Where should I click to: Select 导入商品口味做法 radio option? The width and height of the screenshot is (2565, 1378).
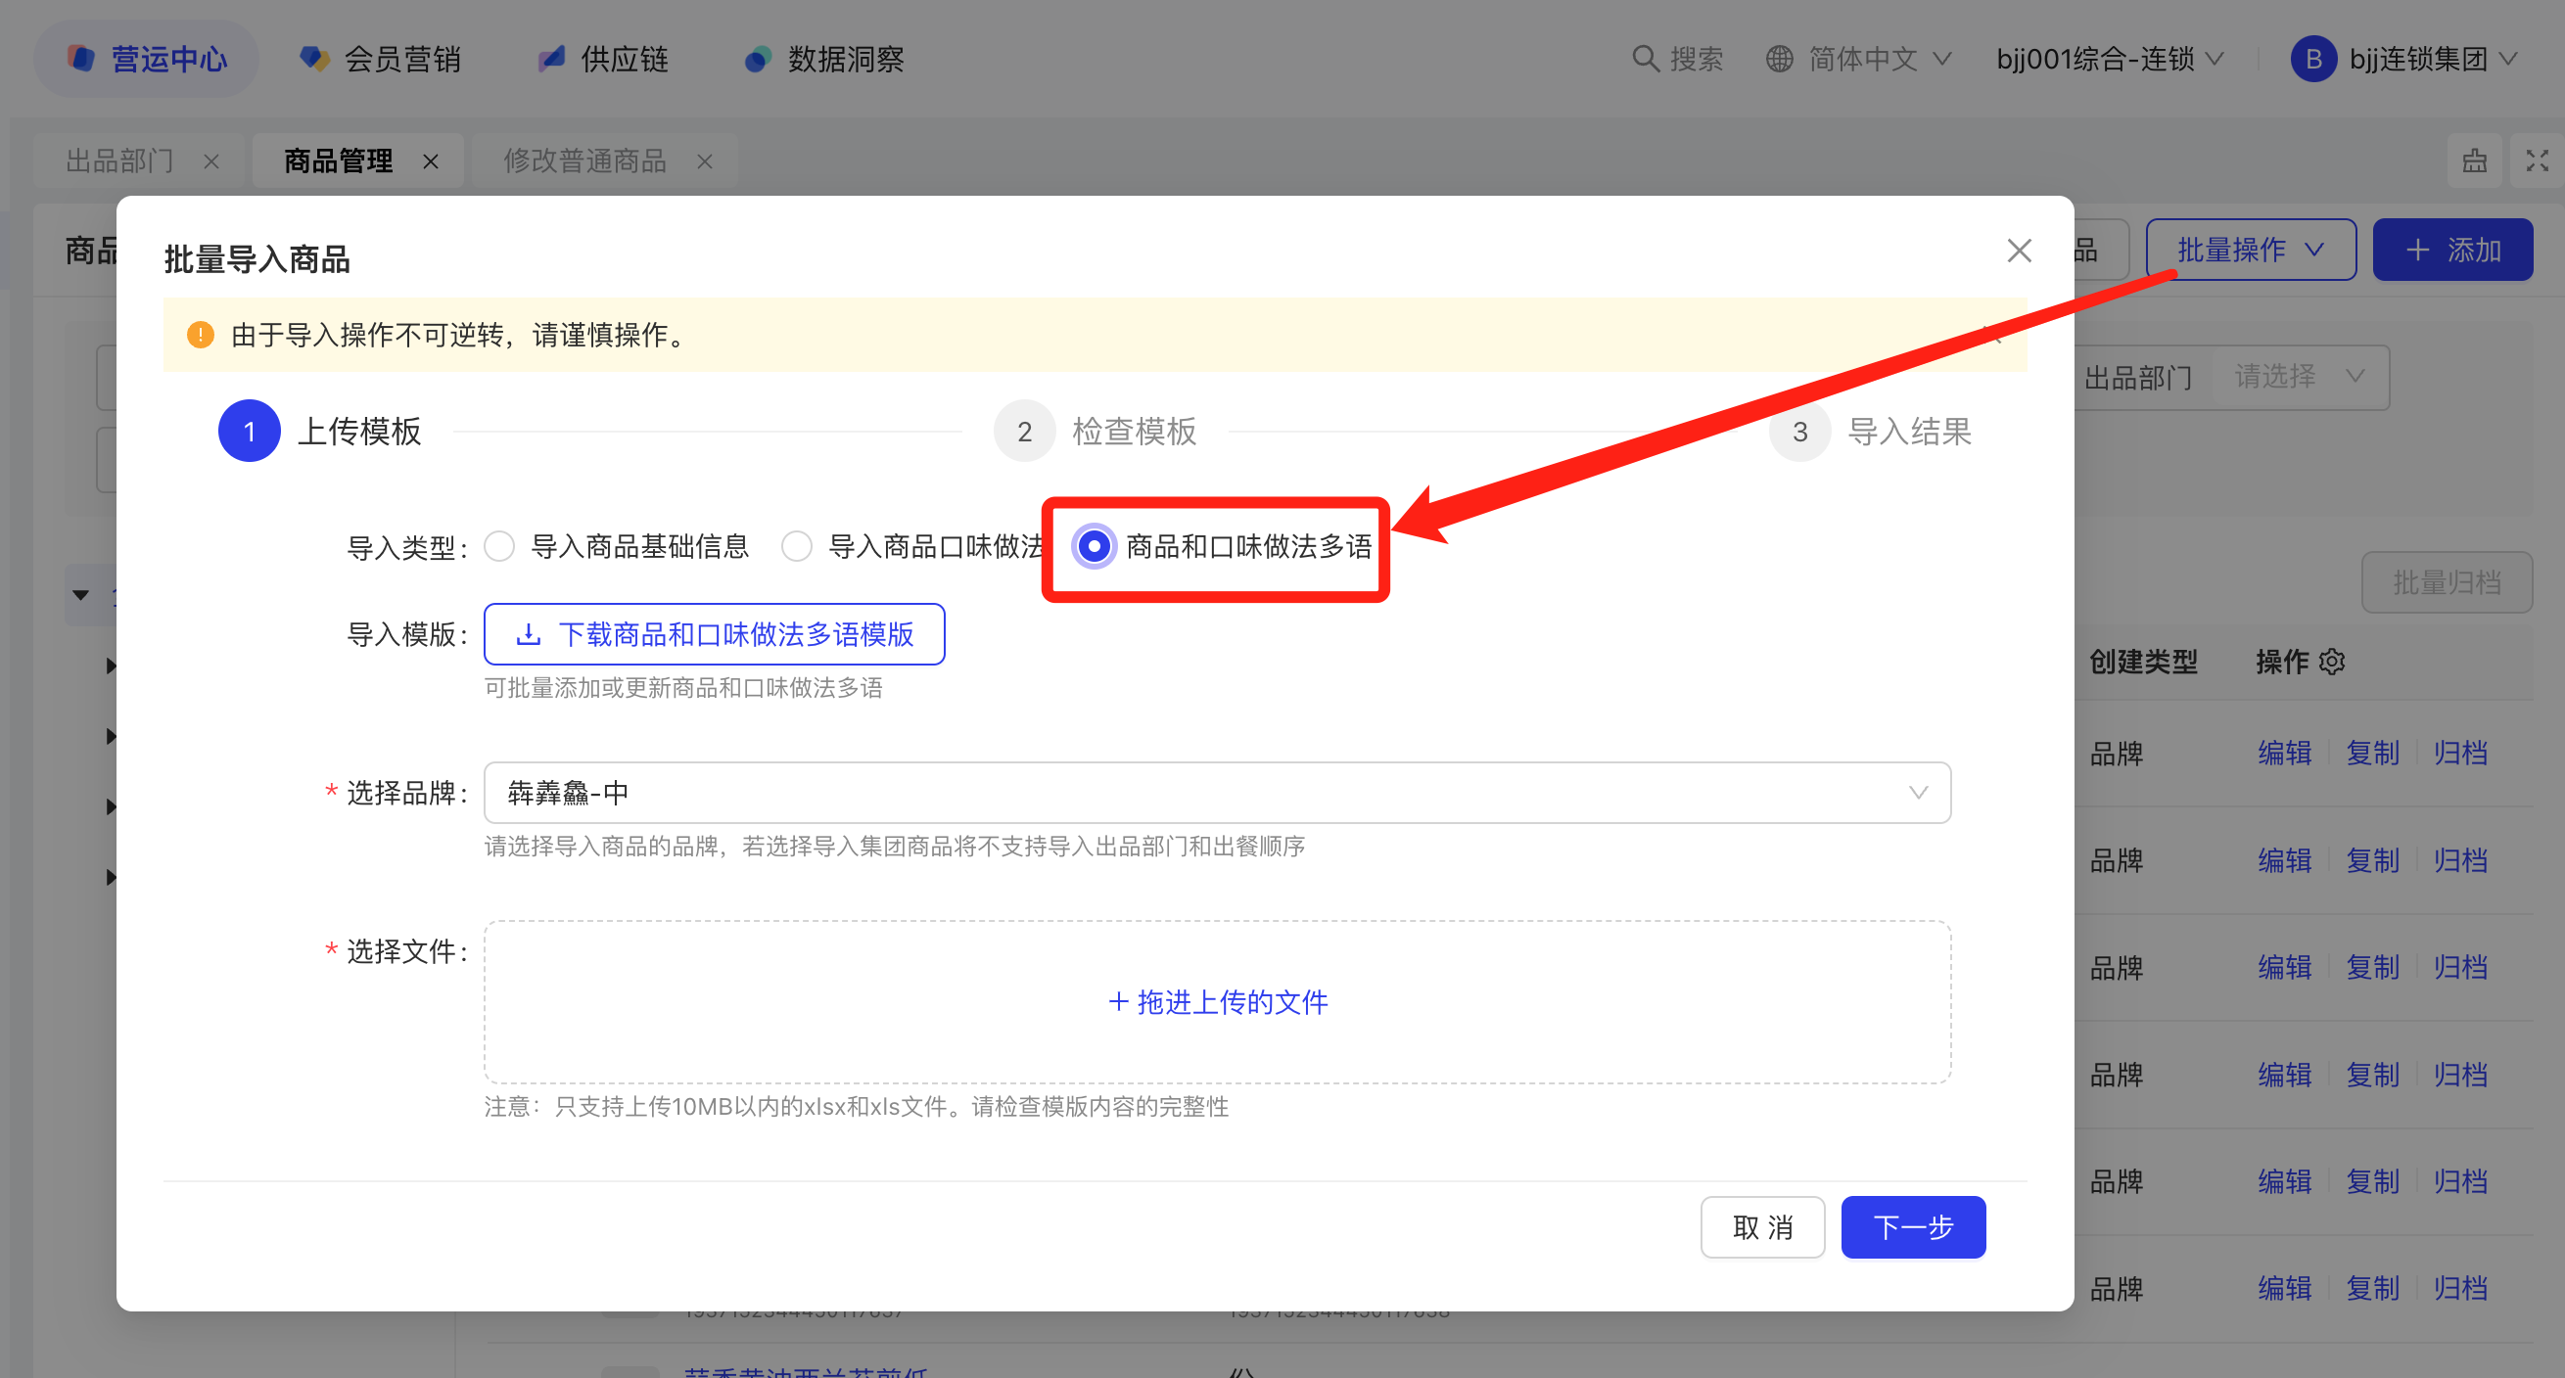point(797,546)
